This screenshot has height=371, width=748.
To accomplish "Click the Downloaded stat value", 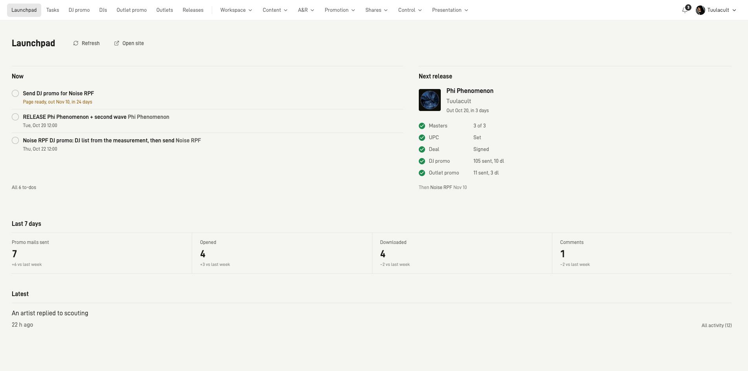I will point(383,254).
